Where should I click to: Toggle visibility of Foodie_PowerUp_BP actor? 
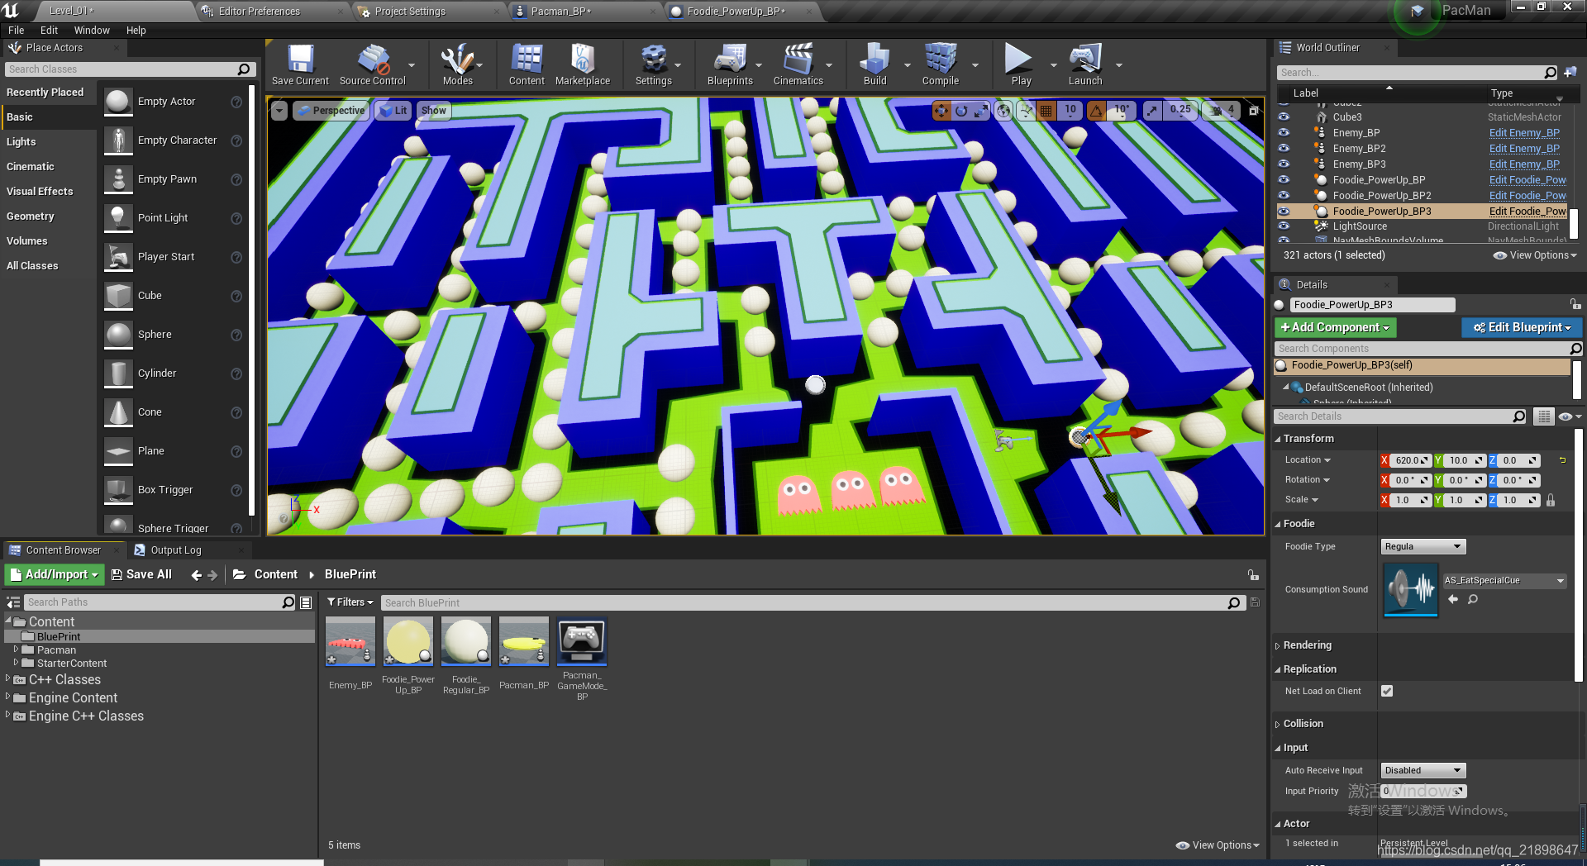click(1284, 180)
